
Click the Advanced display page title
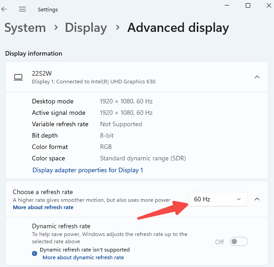click(x=178, y=27)
